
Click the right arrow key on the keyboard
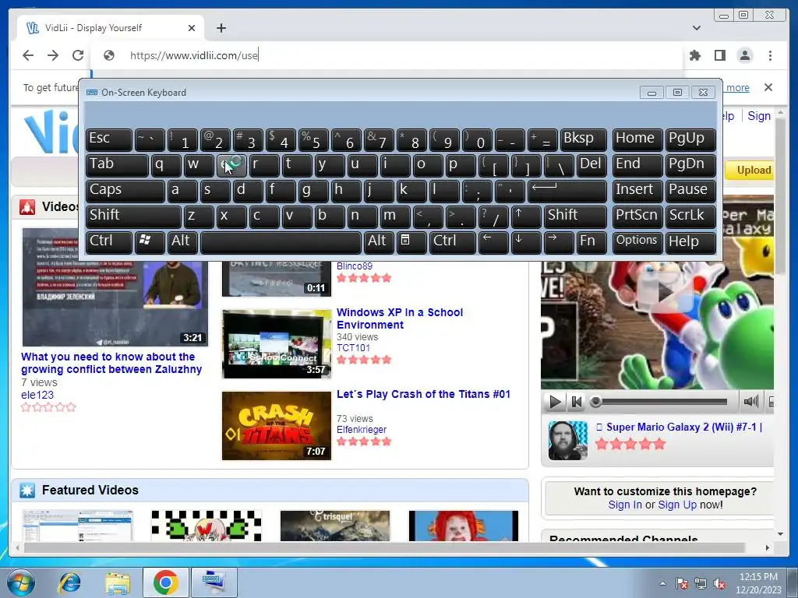(x=558, y=241)
